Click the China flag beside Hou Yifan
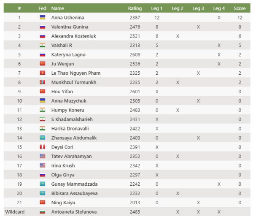The height and width of the screenshot is (222, 253). [x=42, y=92]
